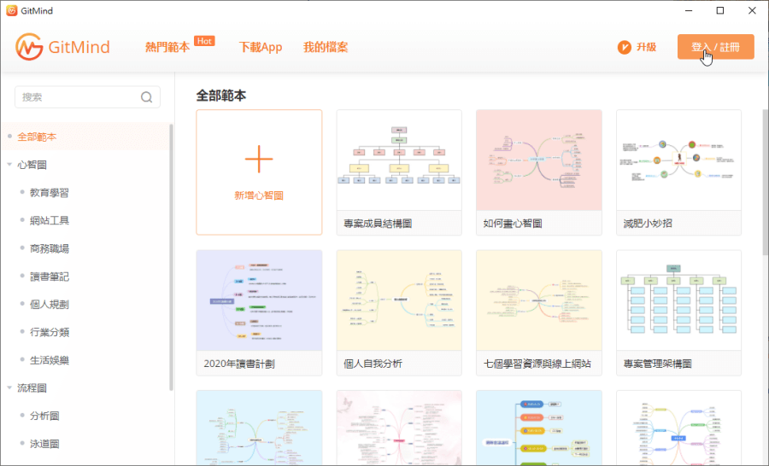This screenshot has height=466, width=769.
Task: Select the 流程圖 category label
Action: coord(32,387)
